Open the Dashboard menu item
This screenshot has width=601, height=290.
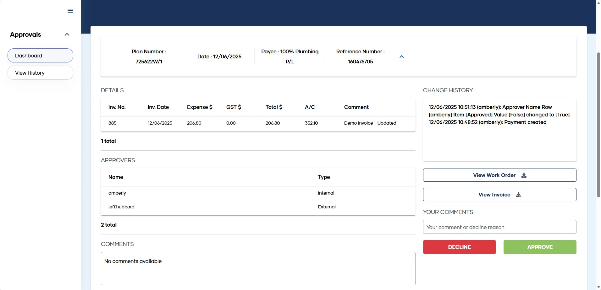tap(40, 56)
